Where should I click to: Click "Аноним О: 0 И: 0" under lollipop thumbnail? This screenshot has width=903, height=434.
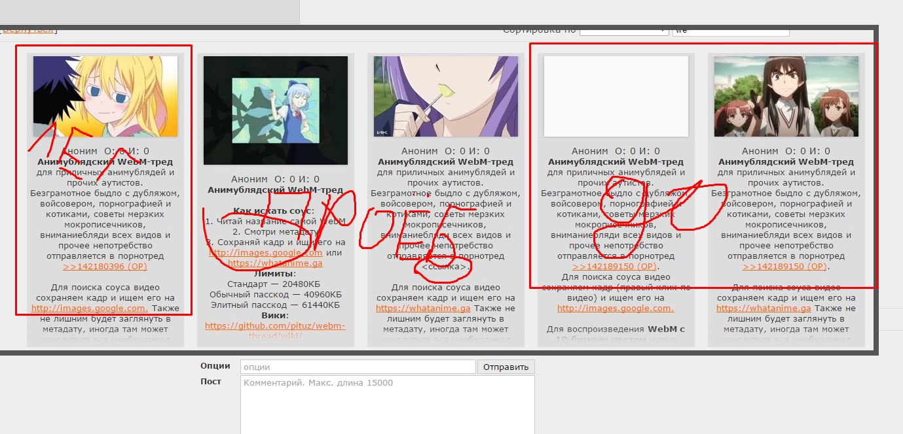tap(446, 151)
